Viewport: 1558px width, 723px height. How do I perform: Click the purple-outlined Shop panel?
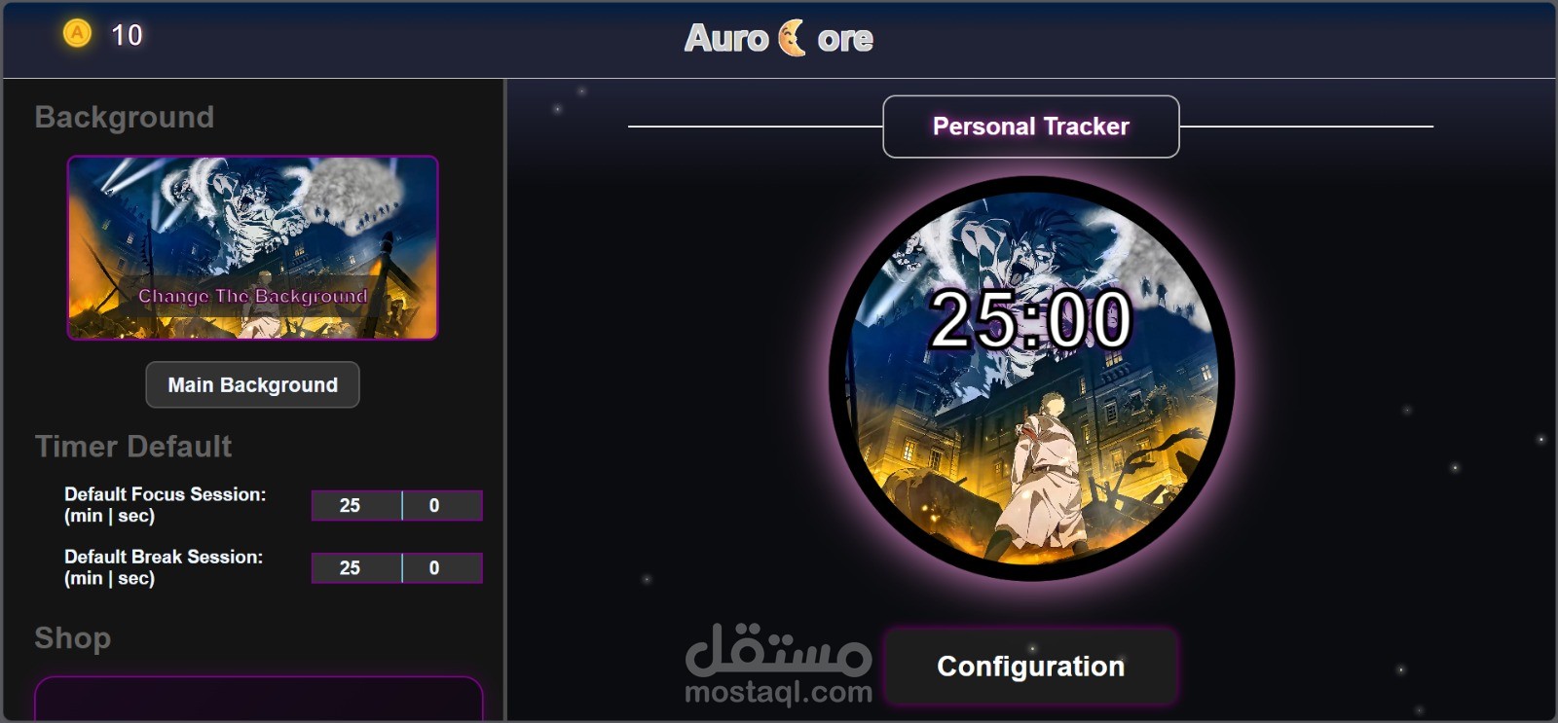pyautogui.click(x=259, y=699)
